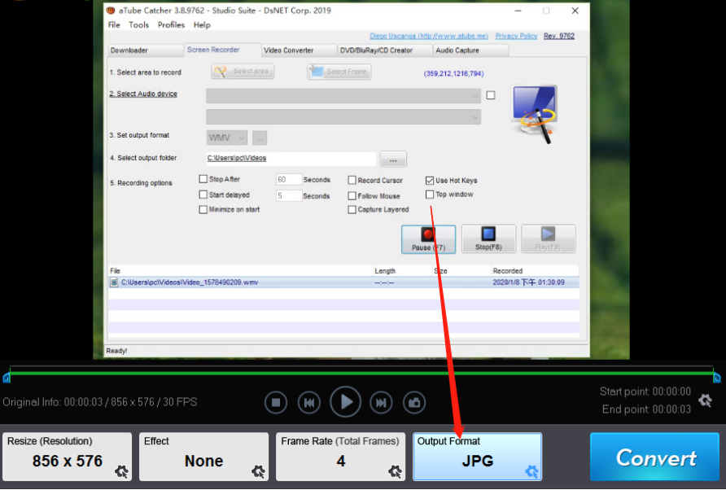Play the video preview

coord(345,402)
